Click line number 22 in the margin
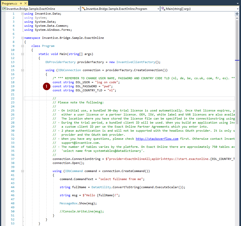Image resolution: width=241 pixels, height=226 pixels. click(x=13, y=98)
